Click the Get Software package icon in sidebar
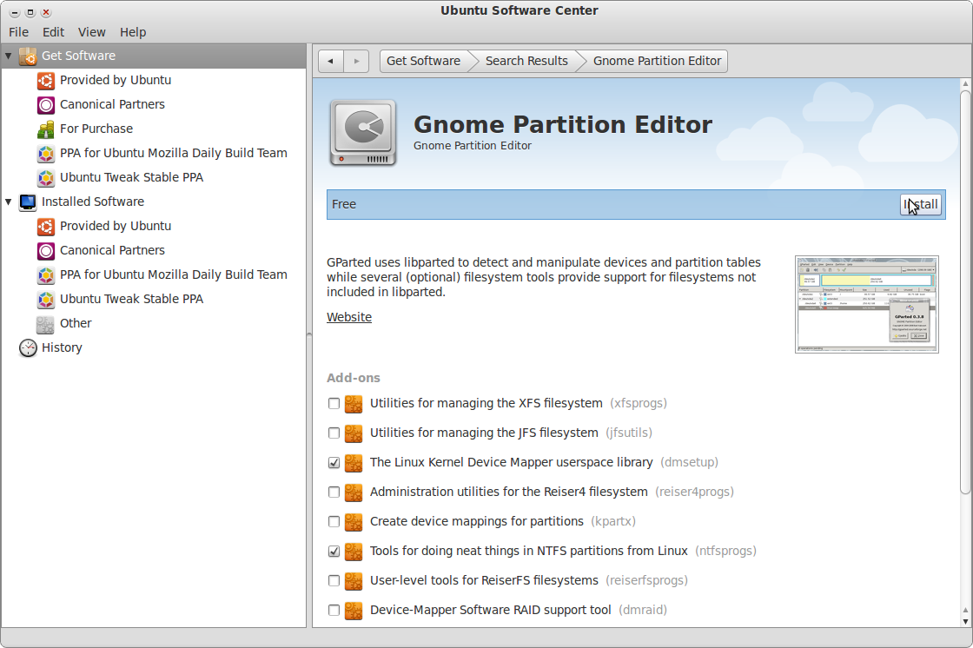Screen dimensions: 973x648 pos(28,56)
